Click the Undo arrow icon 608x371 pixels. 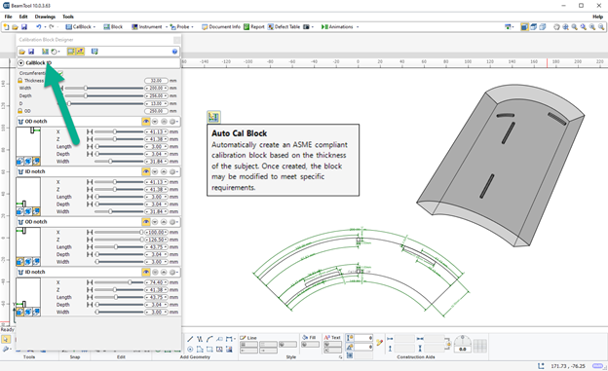pos(38,26)
